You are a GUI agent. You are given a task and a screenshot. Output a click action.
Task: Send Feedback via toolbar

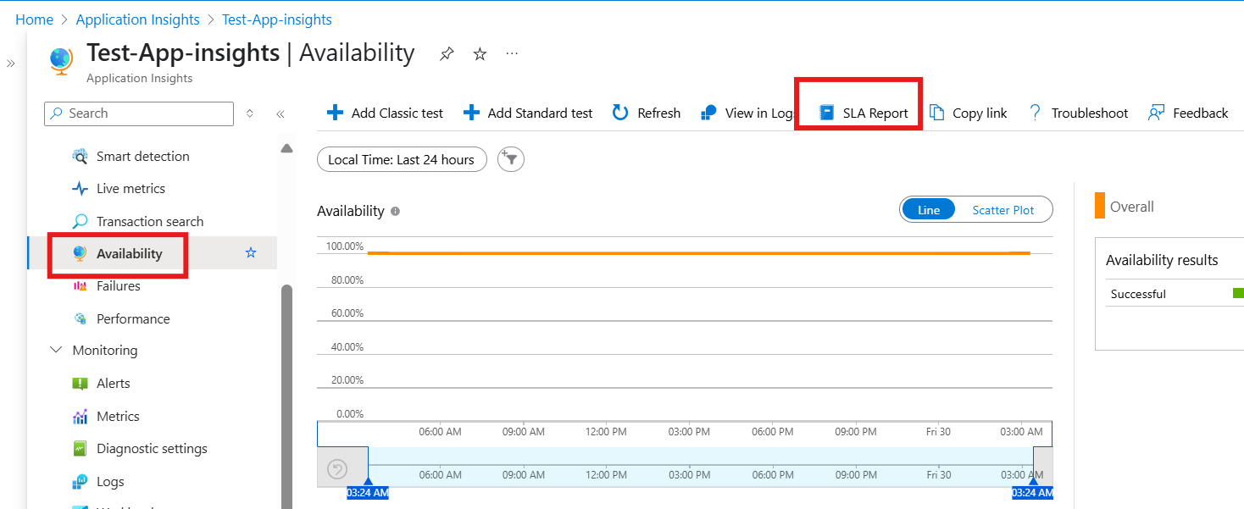point(1187,113)
